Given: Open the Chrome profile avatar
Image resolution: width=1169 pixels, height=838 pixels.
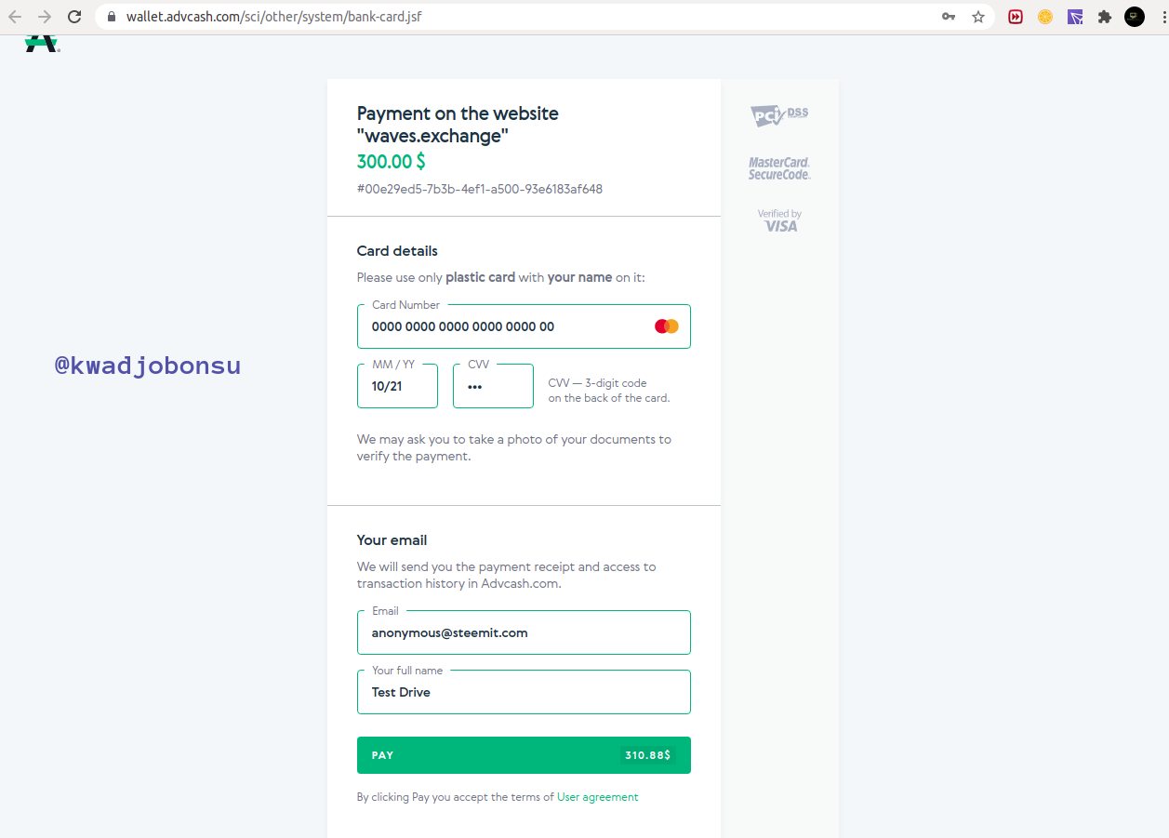Looking at the screenshot, I should (1135, 17).
